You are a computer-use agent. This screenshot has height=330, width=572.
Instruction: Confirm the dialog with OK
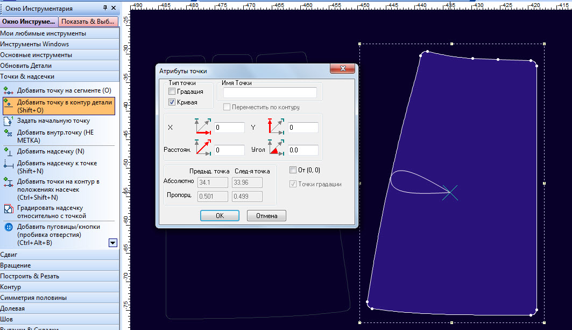point(220,216)
